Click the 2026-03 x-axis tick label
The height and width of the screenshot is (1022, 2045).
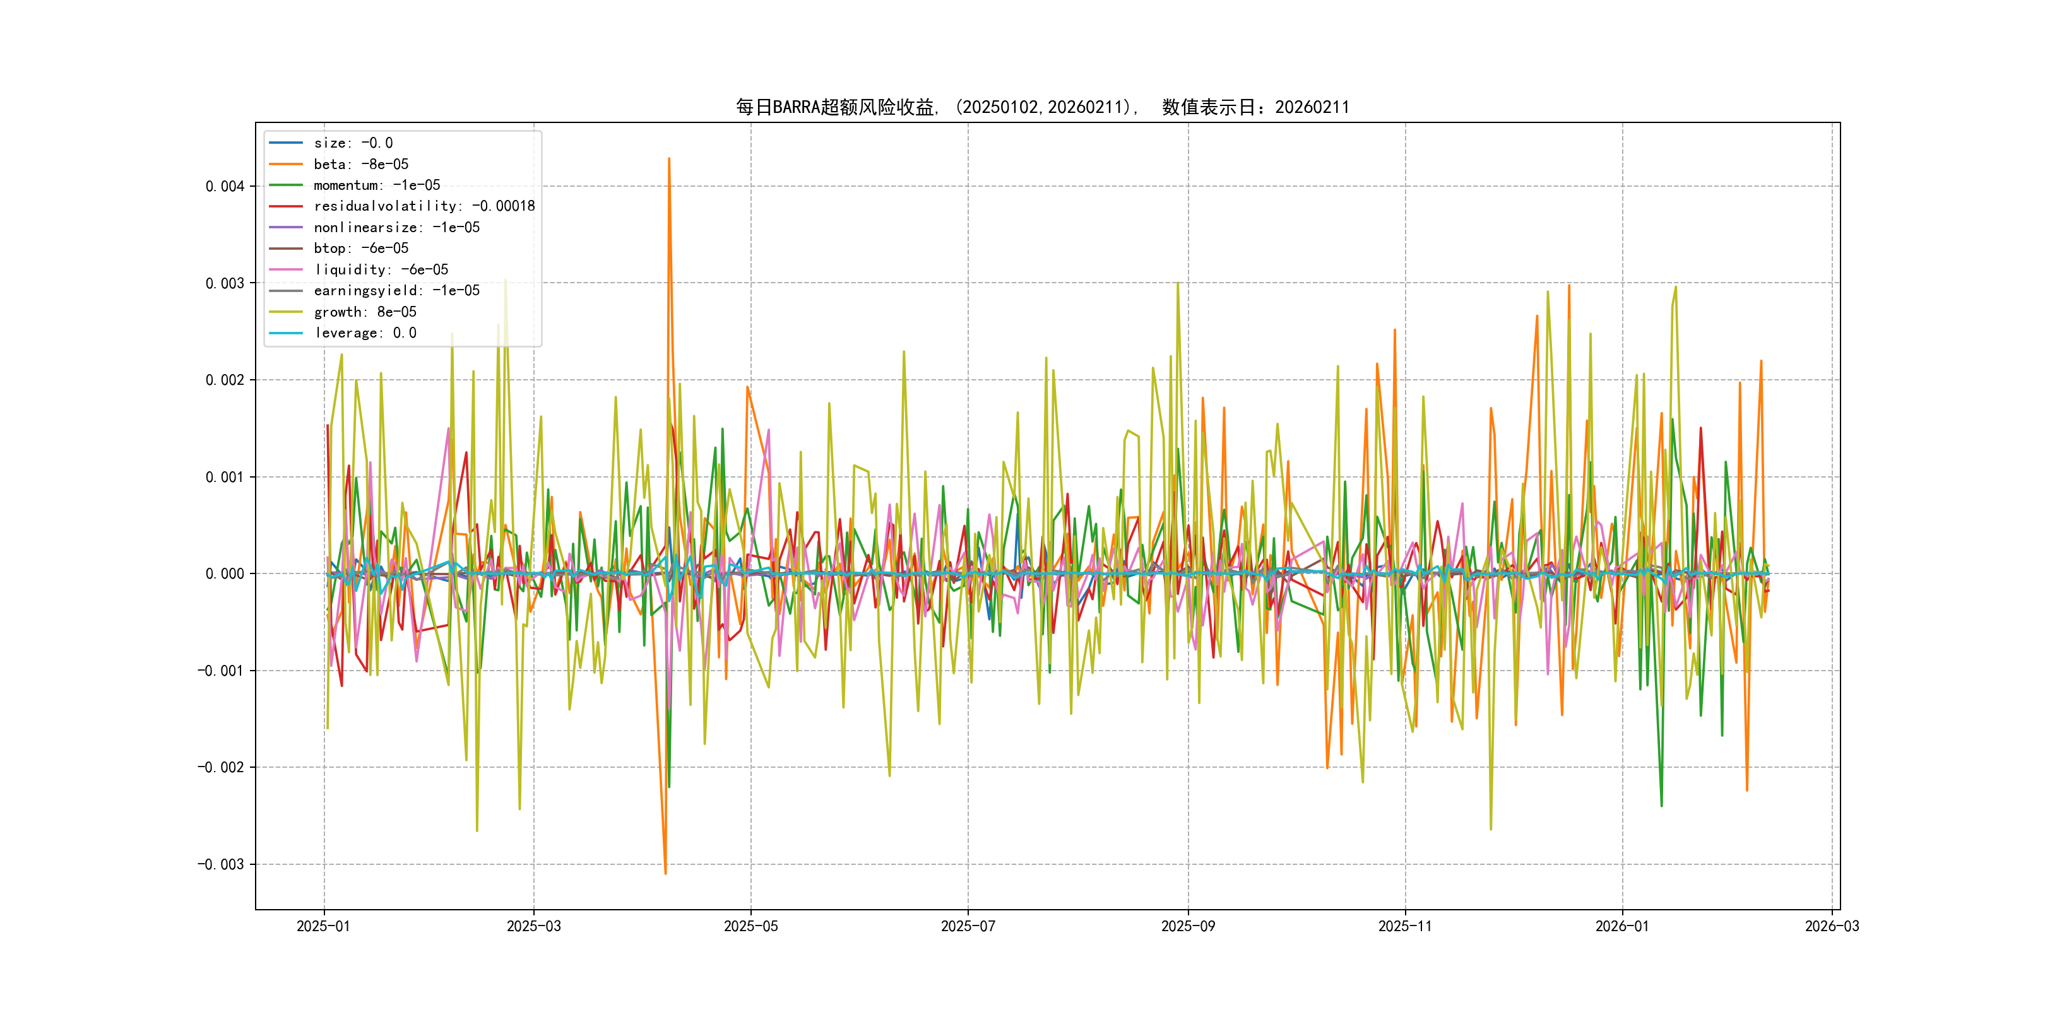(x=1832, y=926)
